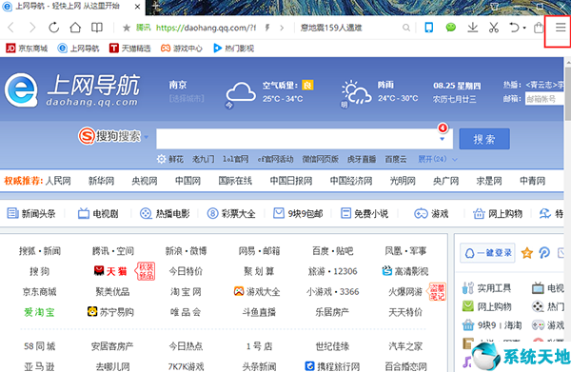Select the 9块9包邮 category tab
This screenshot has width=571, height=372.
tap(298, 213)
